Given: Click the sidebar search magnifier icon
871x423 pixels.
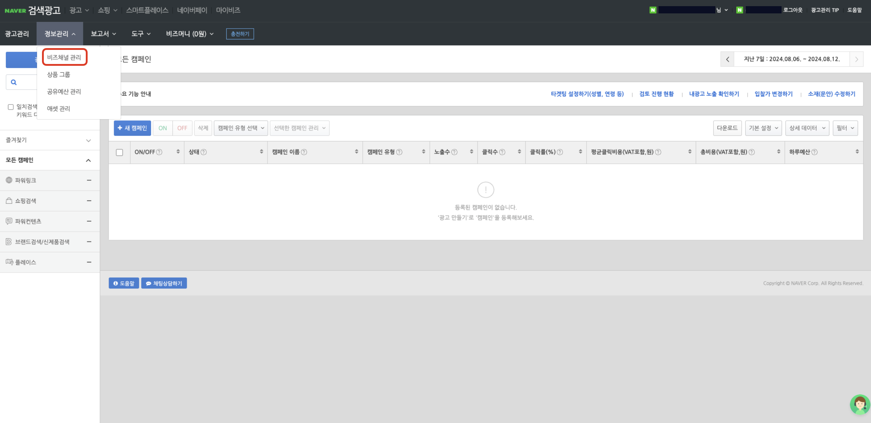Looking at the screenshot, I should (x=14, y=82).
